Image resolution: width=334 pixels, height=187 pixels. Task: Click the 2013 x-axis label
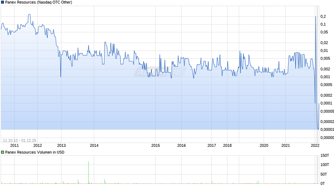(61, 145)
